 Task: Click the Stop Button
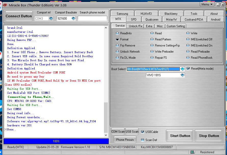coord(209,136)
